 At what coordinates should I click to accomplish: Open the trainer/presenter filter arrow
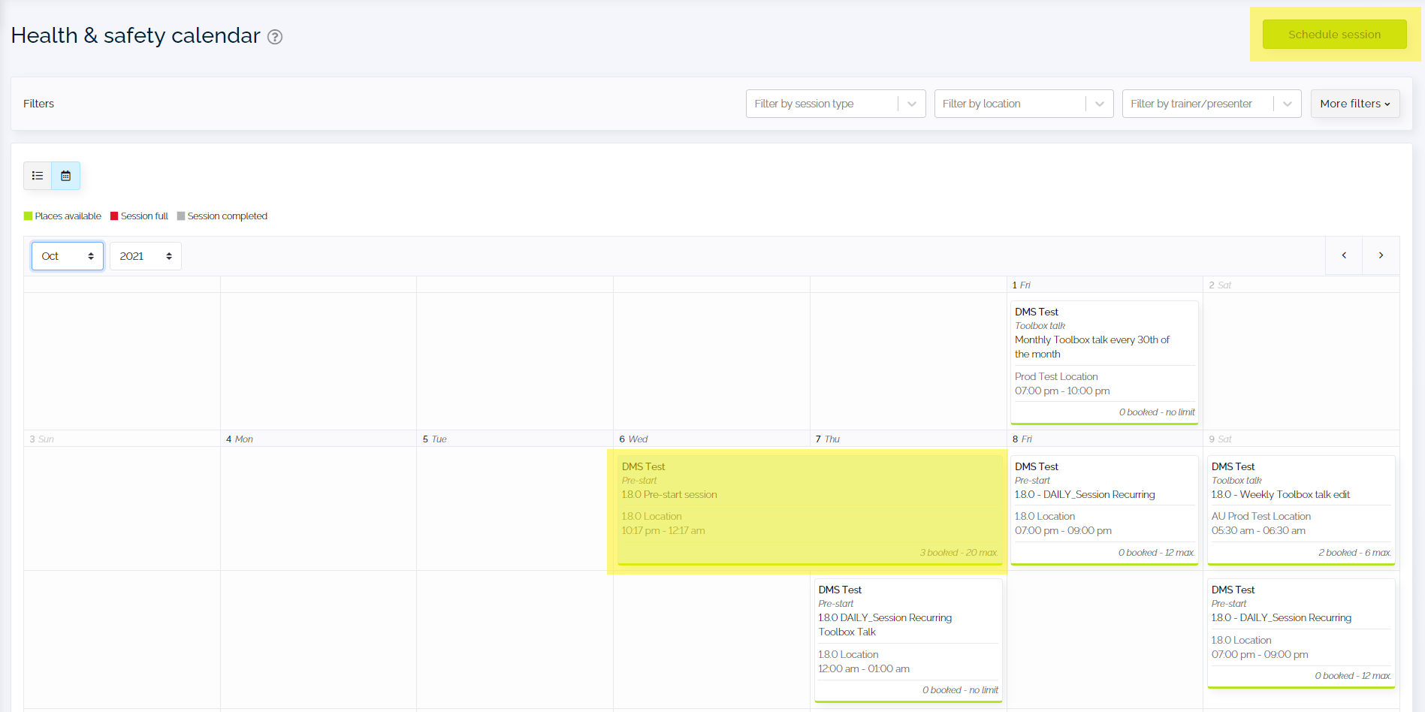click(1287, 103)
